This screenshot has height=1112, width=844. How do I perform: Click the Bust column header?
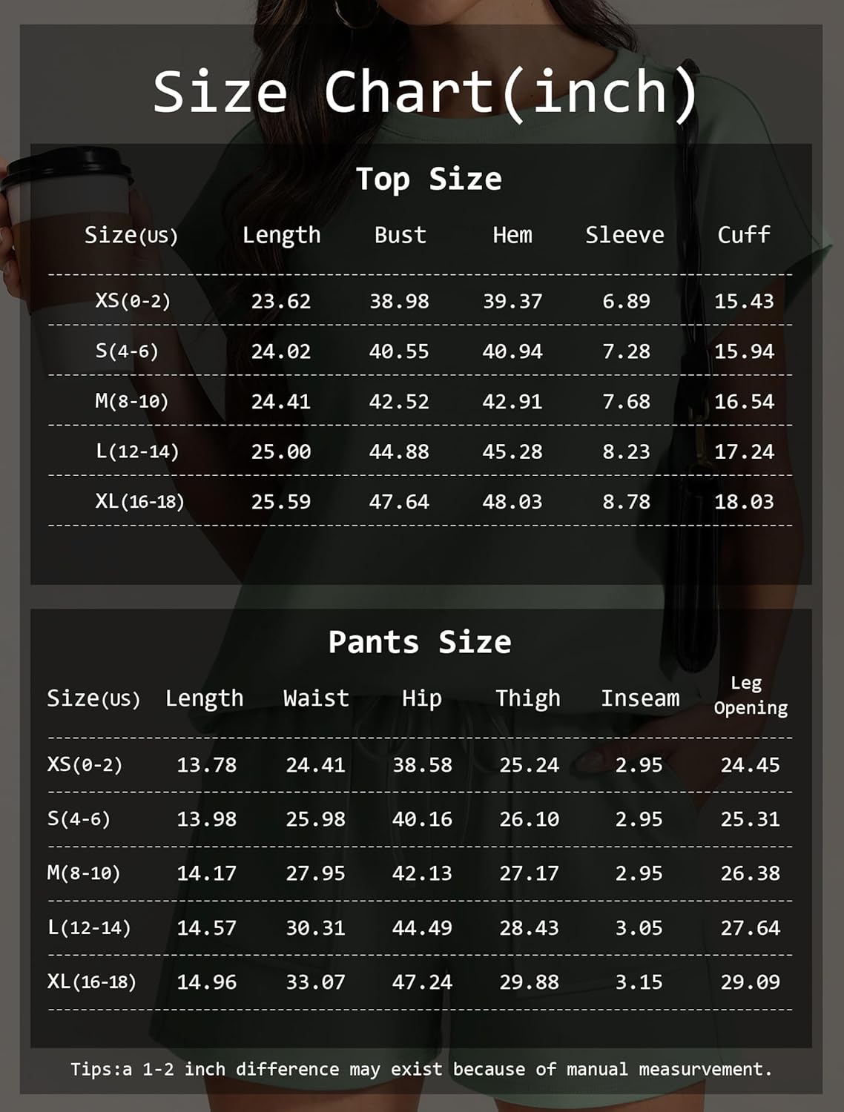pyautogui.click(x=400, y=235)
